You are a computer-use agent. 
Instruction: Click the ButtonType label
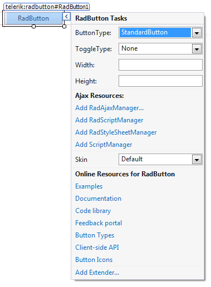[x=93, y=33]
